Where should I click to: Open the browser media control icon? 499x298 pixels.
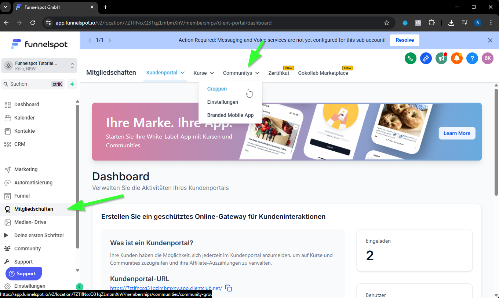tap(465, 23)
